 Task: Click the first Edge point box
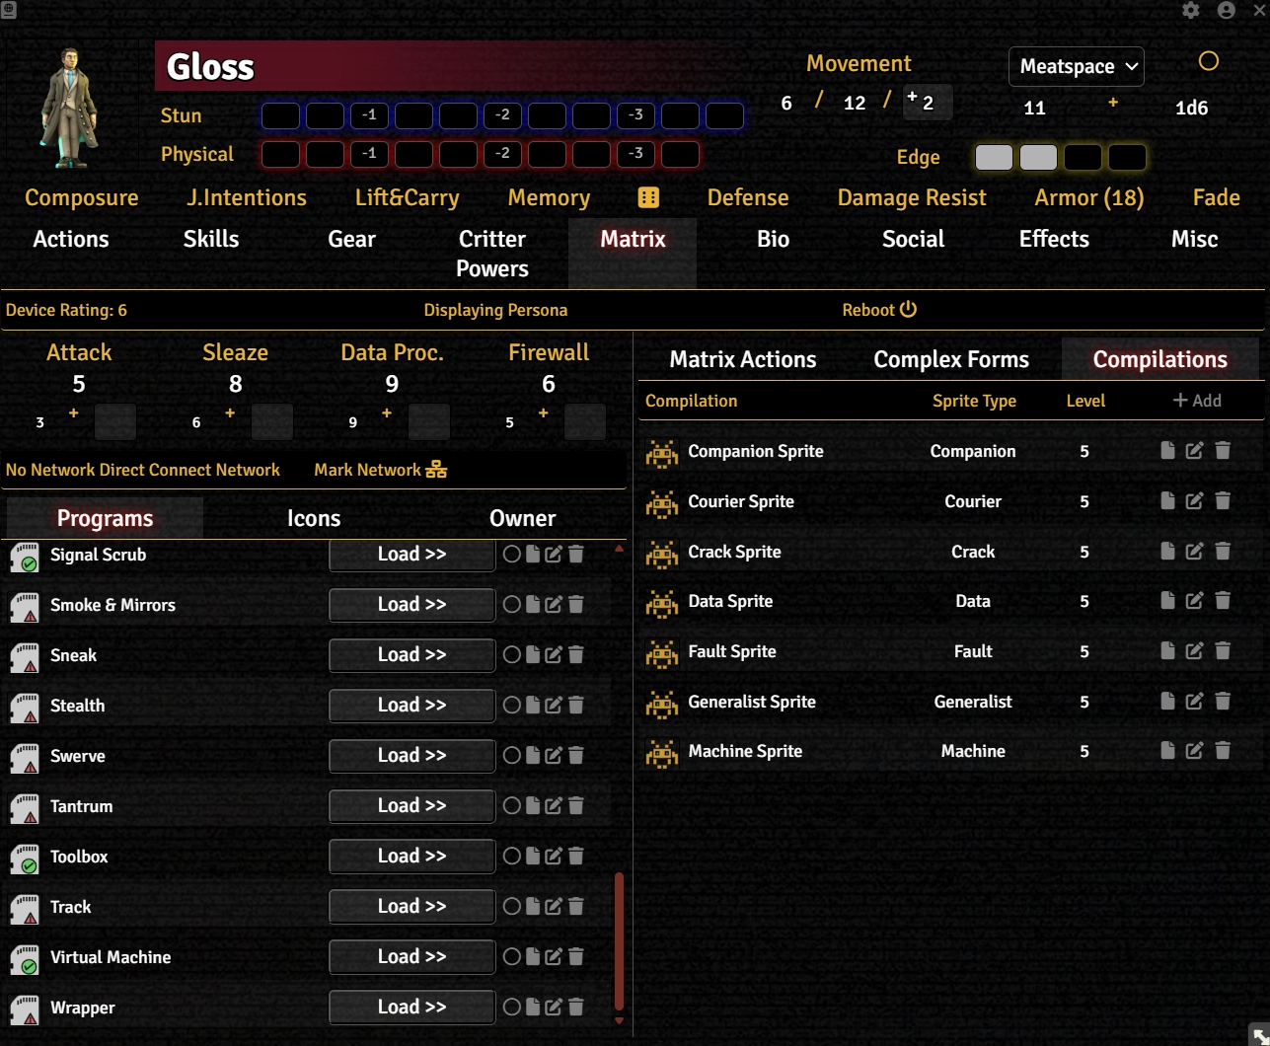coord(993,158)
